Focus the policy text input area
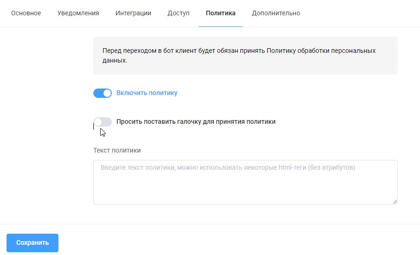The height and width of the screenshot is (255, 420). point(245,185)
